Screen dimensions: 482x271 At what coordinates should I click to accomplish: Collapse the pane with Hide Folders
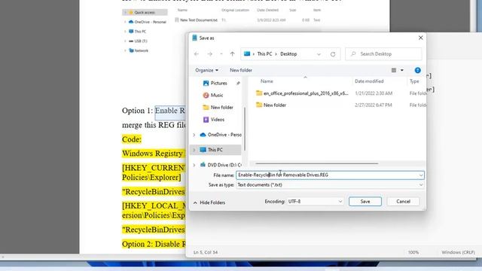(x=209, y=202)
